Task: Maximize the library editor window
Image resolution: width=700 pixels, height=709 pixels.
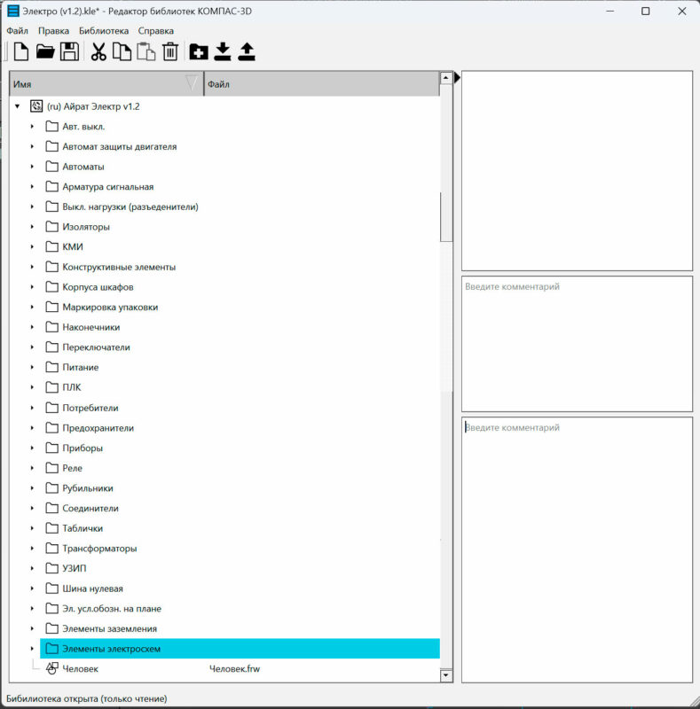Action: coord(646,11)
